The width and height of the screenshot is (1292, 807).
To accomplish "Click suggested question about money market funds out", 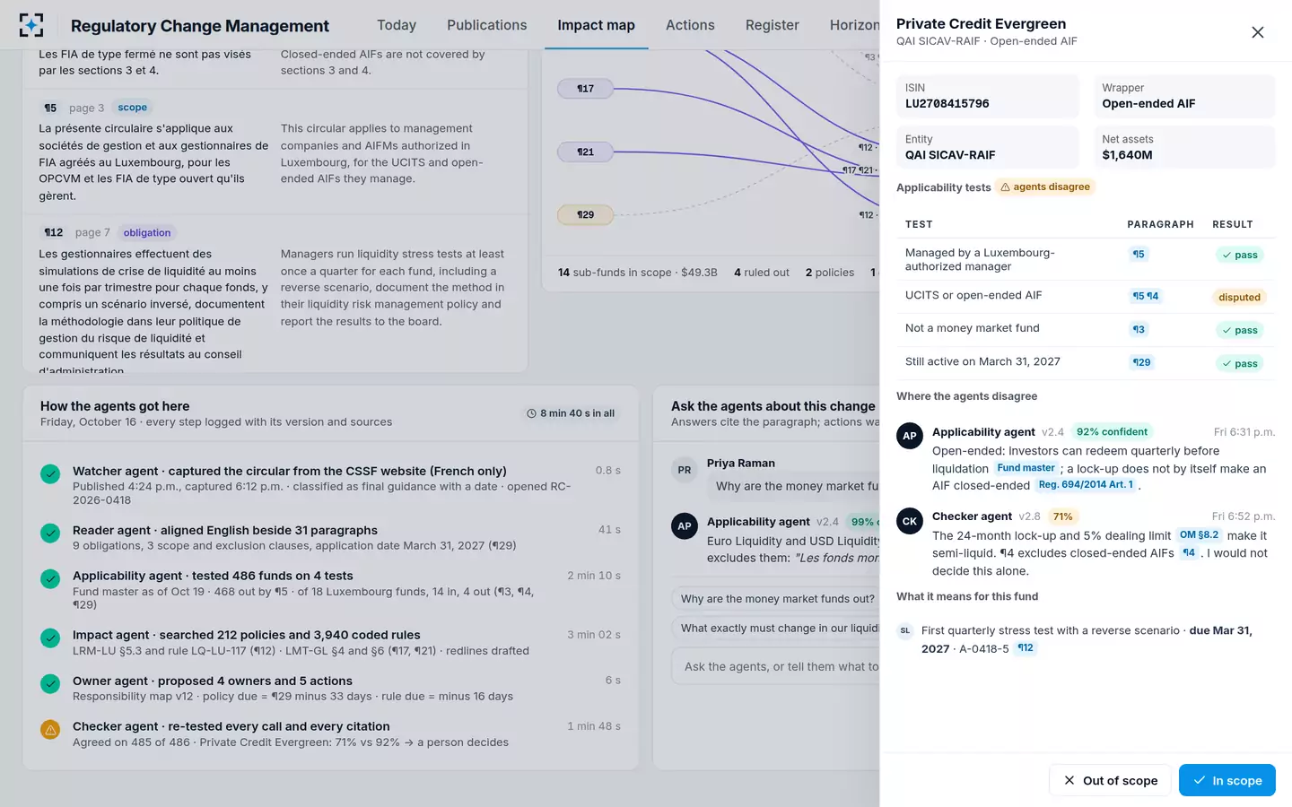I will [776, 599].
